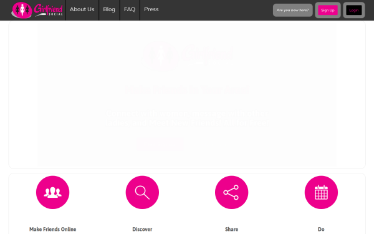Click the Girlfriend Social logo
Viewport: 374px width, 234px height.
point(37,10)
